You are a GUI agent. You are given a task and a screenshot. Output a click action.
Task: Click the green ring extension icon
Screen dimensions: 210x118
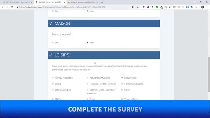click(165, 7)
